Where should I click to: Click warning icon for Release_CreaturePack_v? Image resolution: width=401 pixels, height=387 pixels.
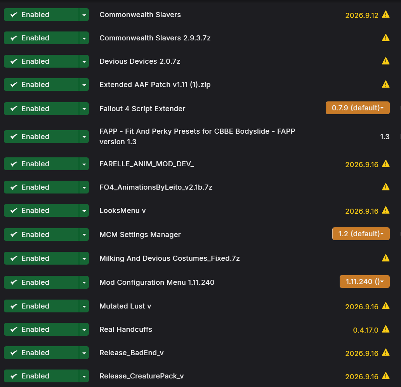(x=385, y=376)
